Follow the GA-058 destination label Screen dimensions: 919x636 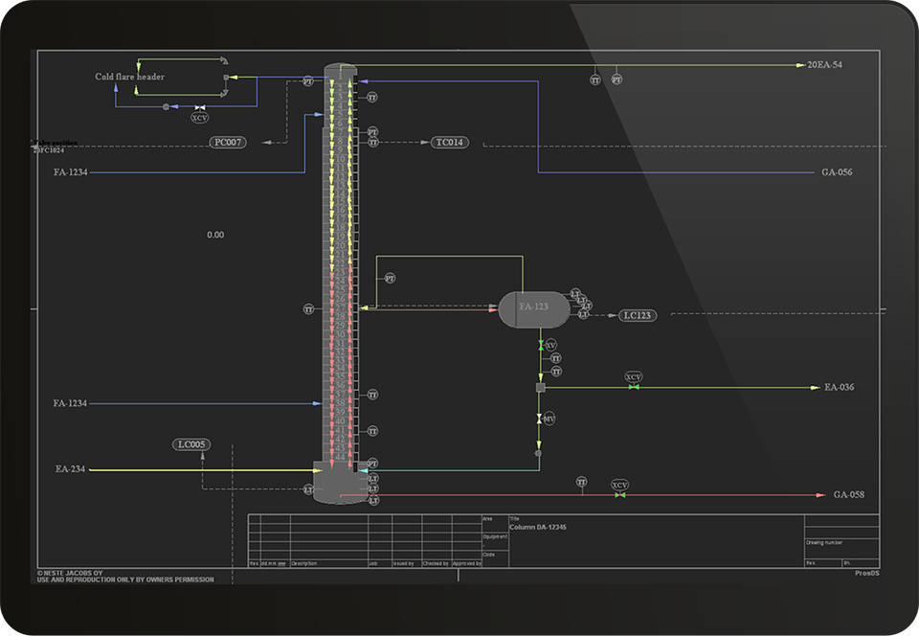click(x=848, y=495)
